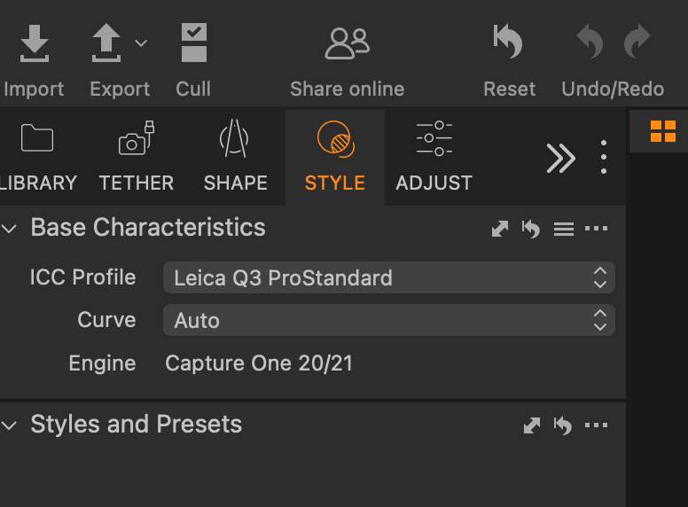Open the Export options arrow
Viewport: 688px width, 507px height.
141,43
